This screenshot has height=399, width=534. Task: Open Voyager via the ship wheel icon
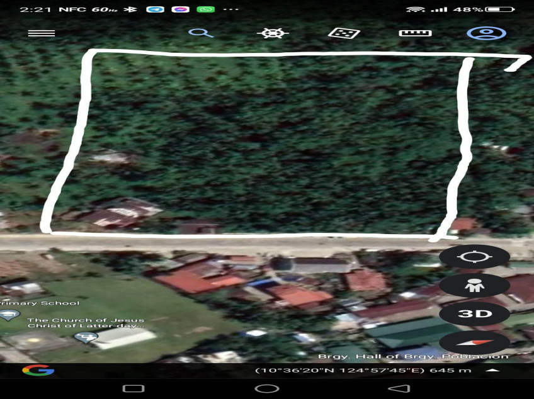click(x=273, y=33)
